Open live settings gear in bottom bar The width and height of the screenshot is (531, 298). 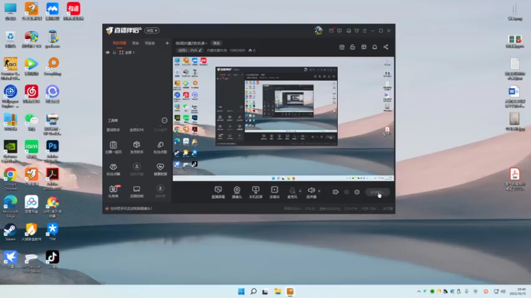357,192
